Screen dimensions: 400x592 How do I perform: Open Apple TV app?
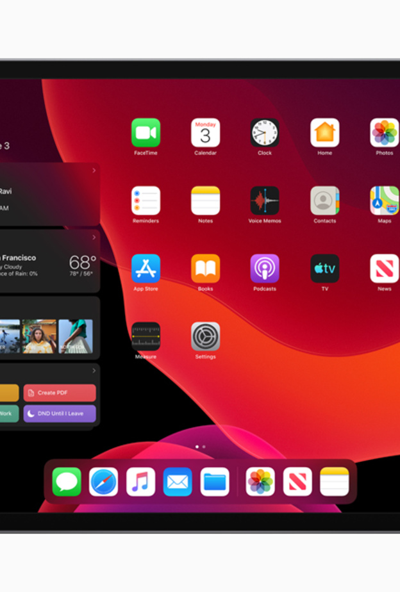click(x=324, y=268)
